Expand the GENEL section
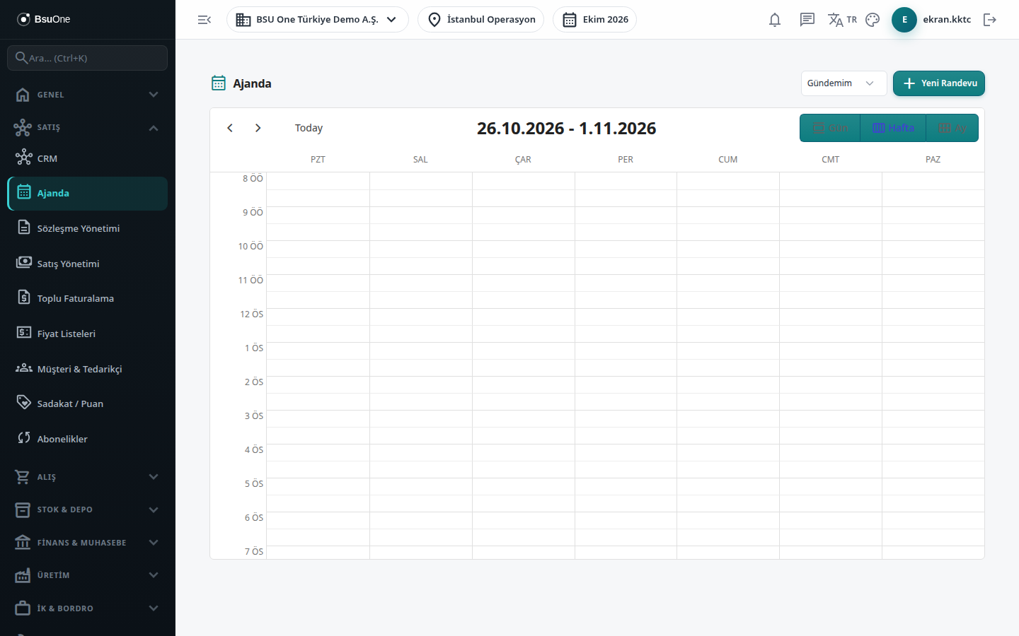1019x636 pixels. pos(88,95)
